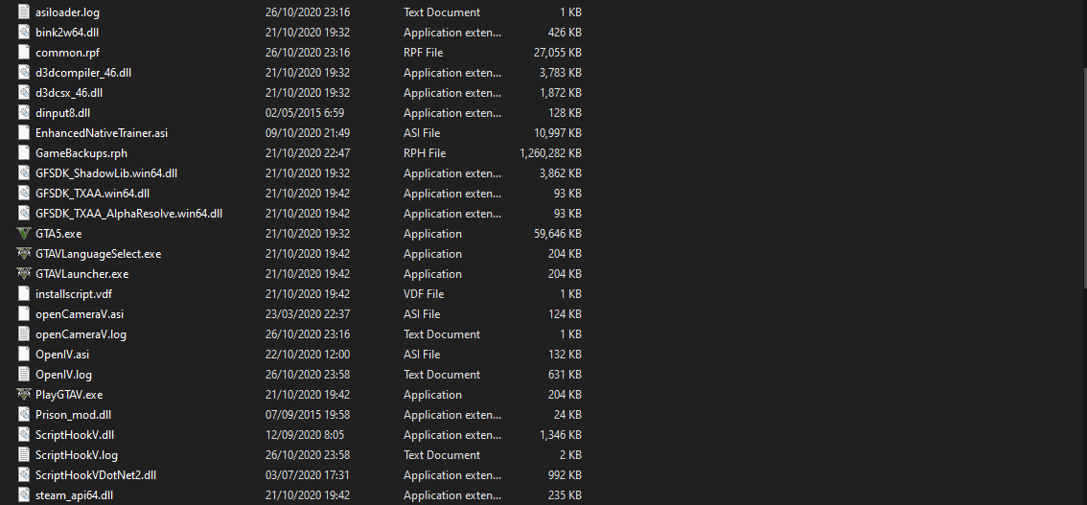This screenshot has height=505, width=1087.
Task: Select the file name GTAVLauncher.exe
Action: click(x=81, y=274)
